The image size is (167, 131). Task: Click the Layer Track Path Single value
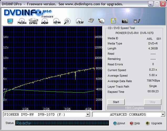click(153, 86)
